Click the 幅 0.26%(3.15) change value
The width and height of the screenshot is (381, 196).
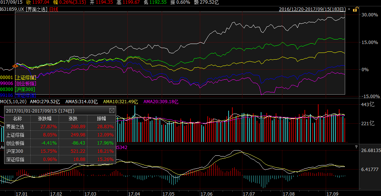tap(69, 3)
